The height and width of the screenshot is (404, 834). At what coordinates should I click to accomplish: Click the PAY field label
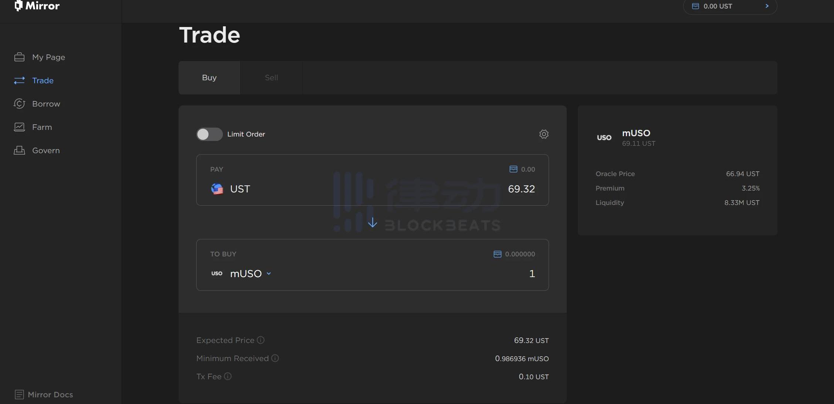point(217,169)
